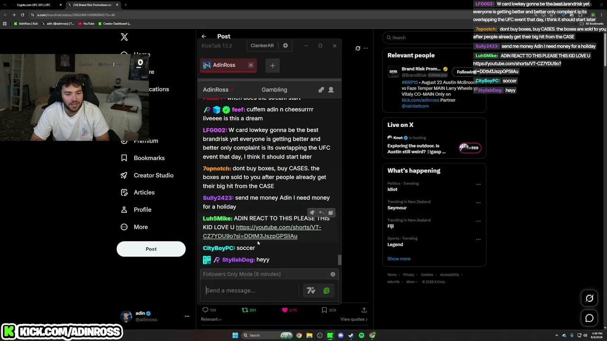Open the Messages floating button
The width and height of the screenshot is (607, 341).
(x=589, y=318)
